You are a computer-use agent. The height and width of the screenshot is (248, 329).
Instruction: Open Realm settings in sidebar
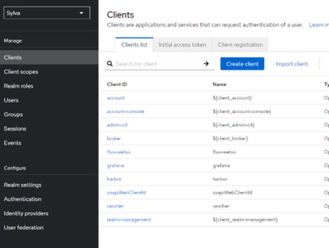[23, 185]
